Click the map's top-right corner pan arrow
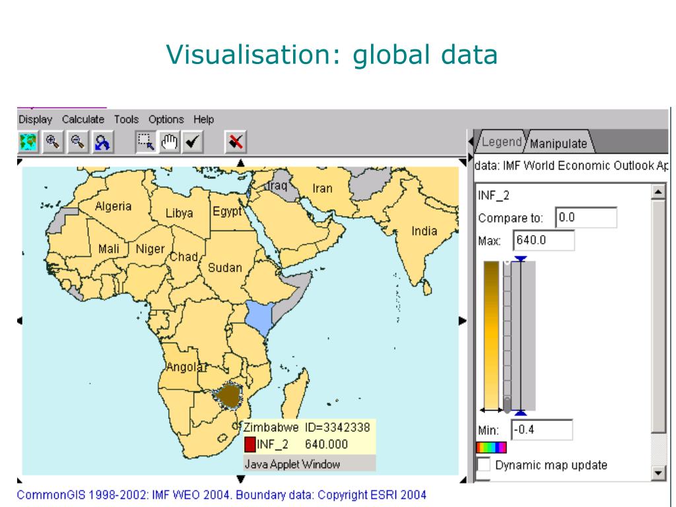This screenshot has width=676, height=507. [463, 162]
